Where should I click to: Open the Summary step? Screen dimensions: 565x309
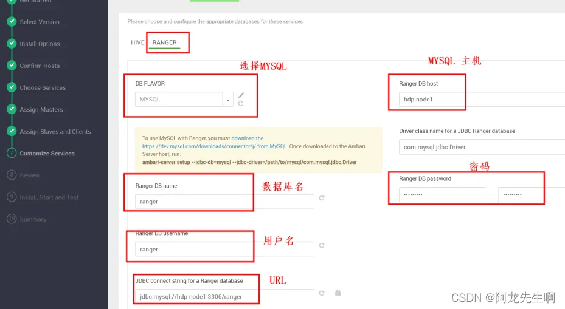point(33,219)
